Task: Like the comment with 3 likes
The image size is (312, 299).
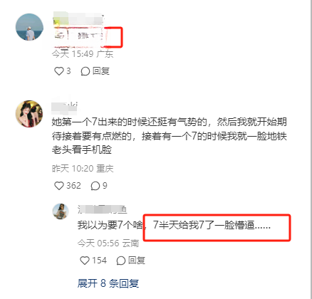Action: 59,71
